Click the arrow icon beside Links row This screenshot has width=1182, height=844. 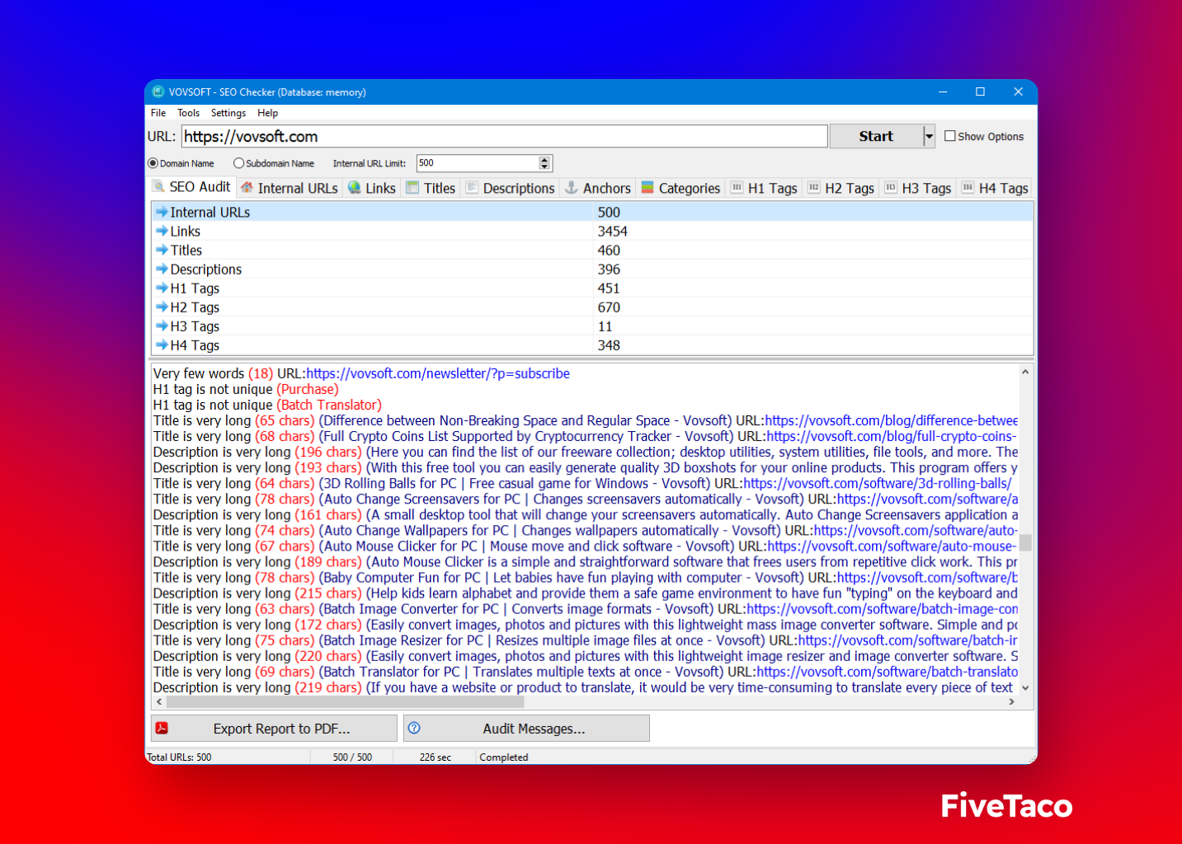point(162,231)
